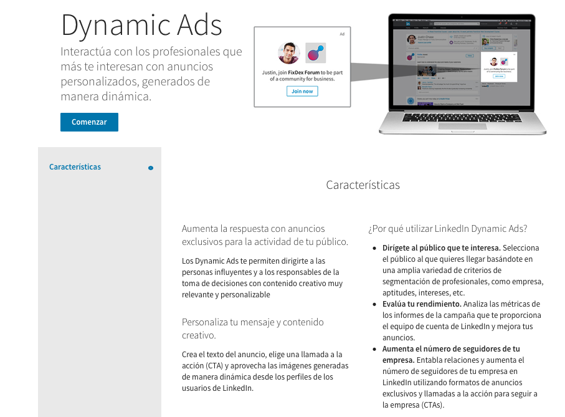Select the Características sidebar item
The image size is (565, 417).
coord(75,166)
